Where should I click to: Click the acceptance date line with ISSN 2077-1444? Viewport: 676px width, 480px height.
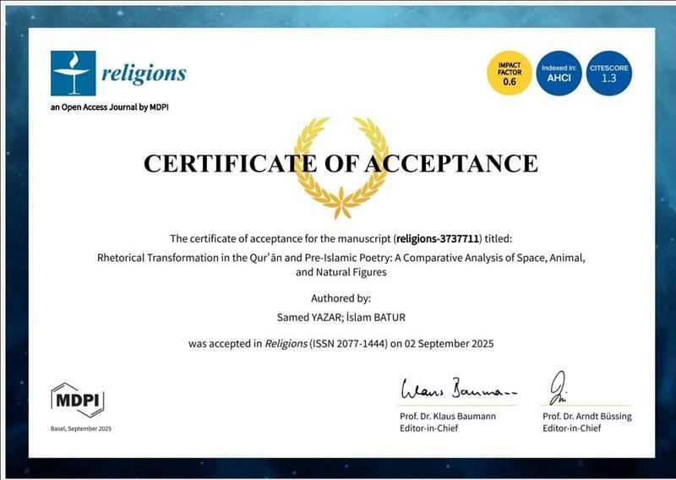[x=341, y=344]
